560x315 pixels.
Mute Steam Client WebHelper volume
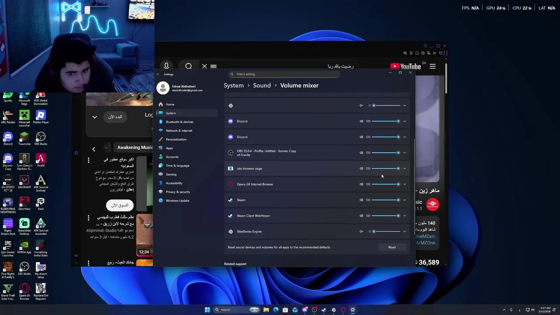coord(361,216)
